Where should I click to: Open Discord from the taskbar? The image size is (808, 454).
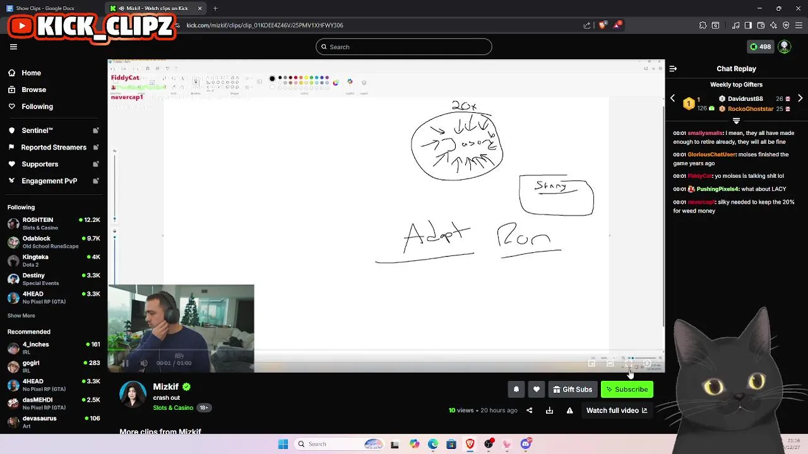coord(526,444)
